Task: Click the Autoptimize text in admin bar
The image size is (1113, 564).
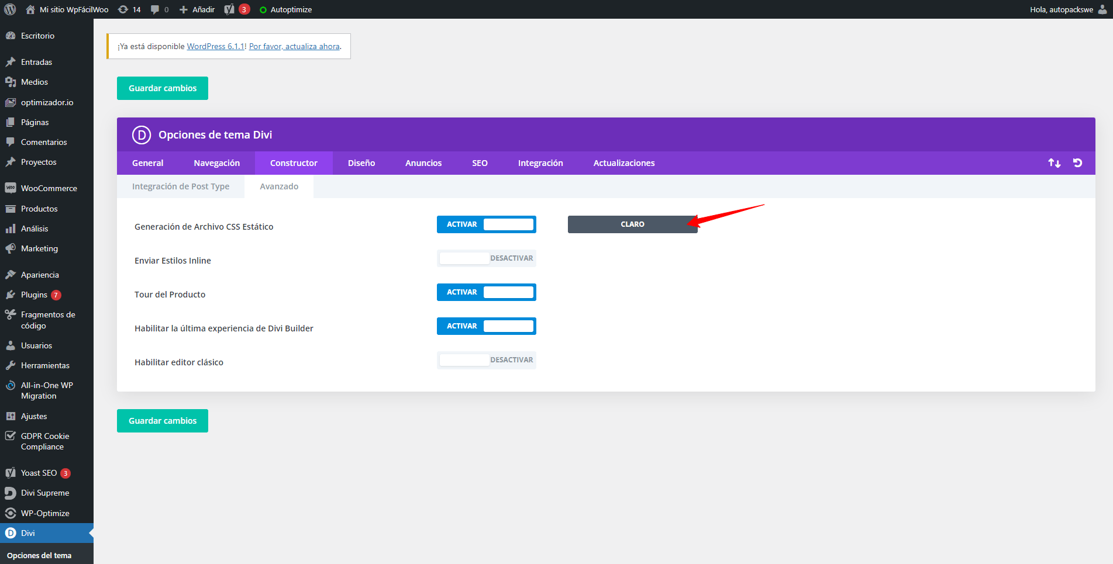Action: 291,10
